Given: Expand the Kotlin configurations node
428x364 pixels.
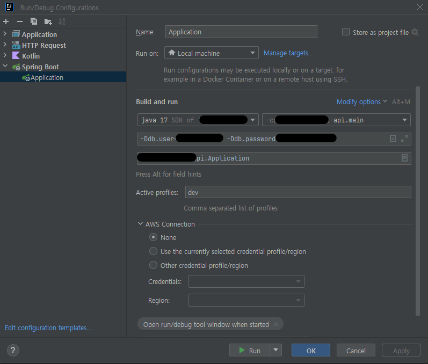Looking at the screenshot, I should pyautogui.click(x=5, y=55).
